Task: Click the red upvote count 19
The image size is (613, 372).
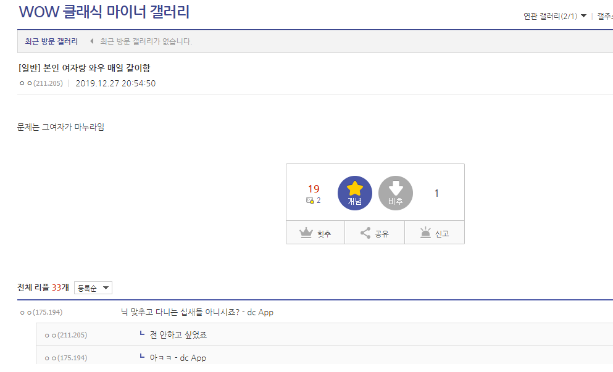Action: tap(314, 189)
